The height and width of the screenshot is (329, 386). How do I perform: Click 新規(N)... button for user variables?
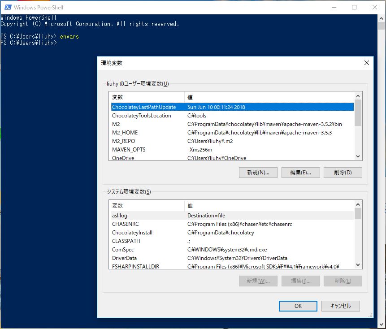click(x=258, y=173)
